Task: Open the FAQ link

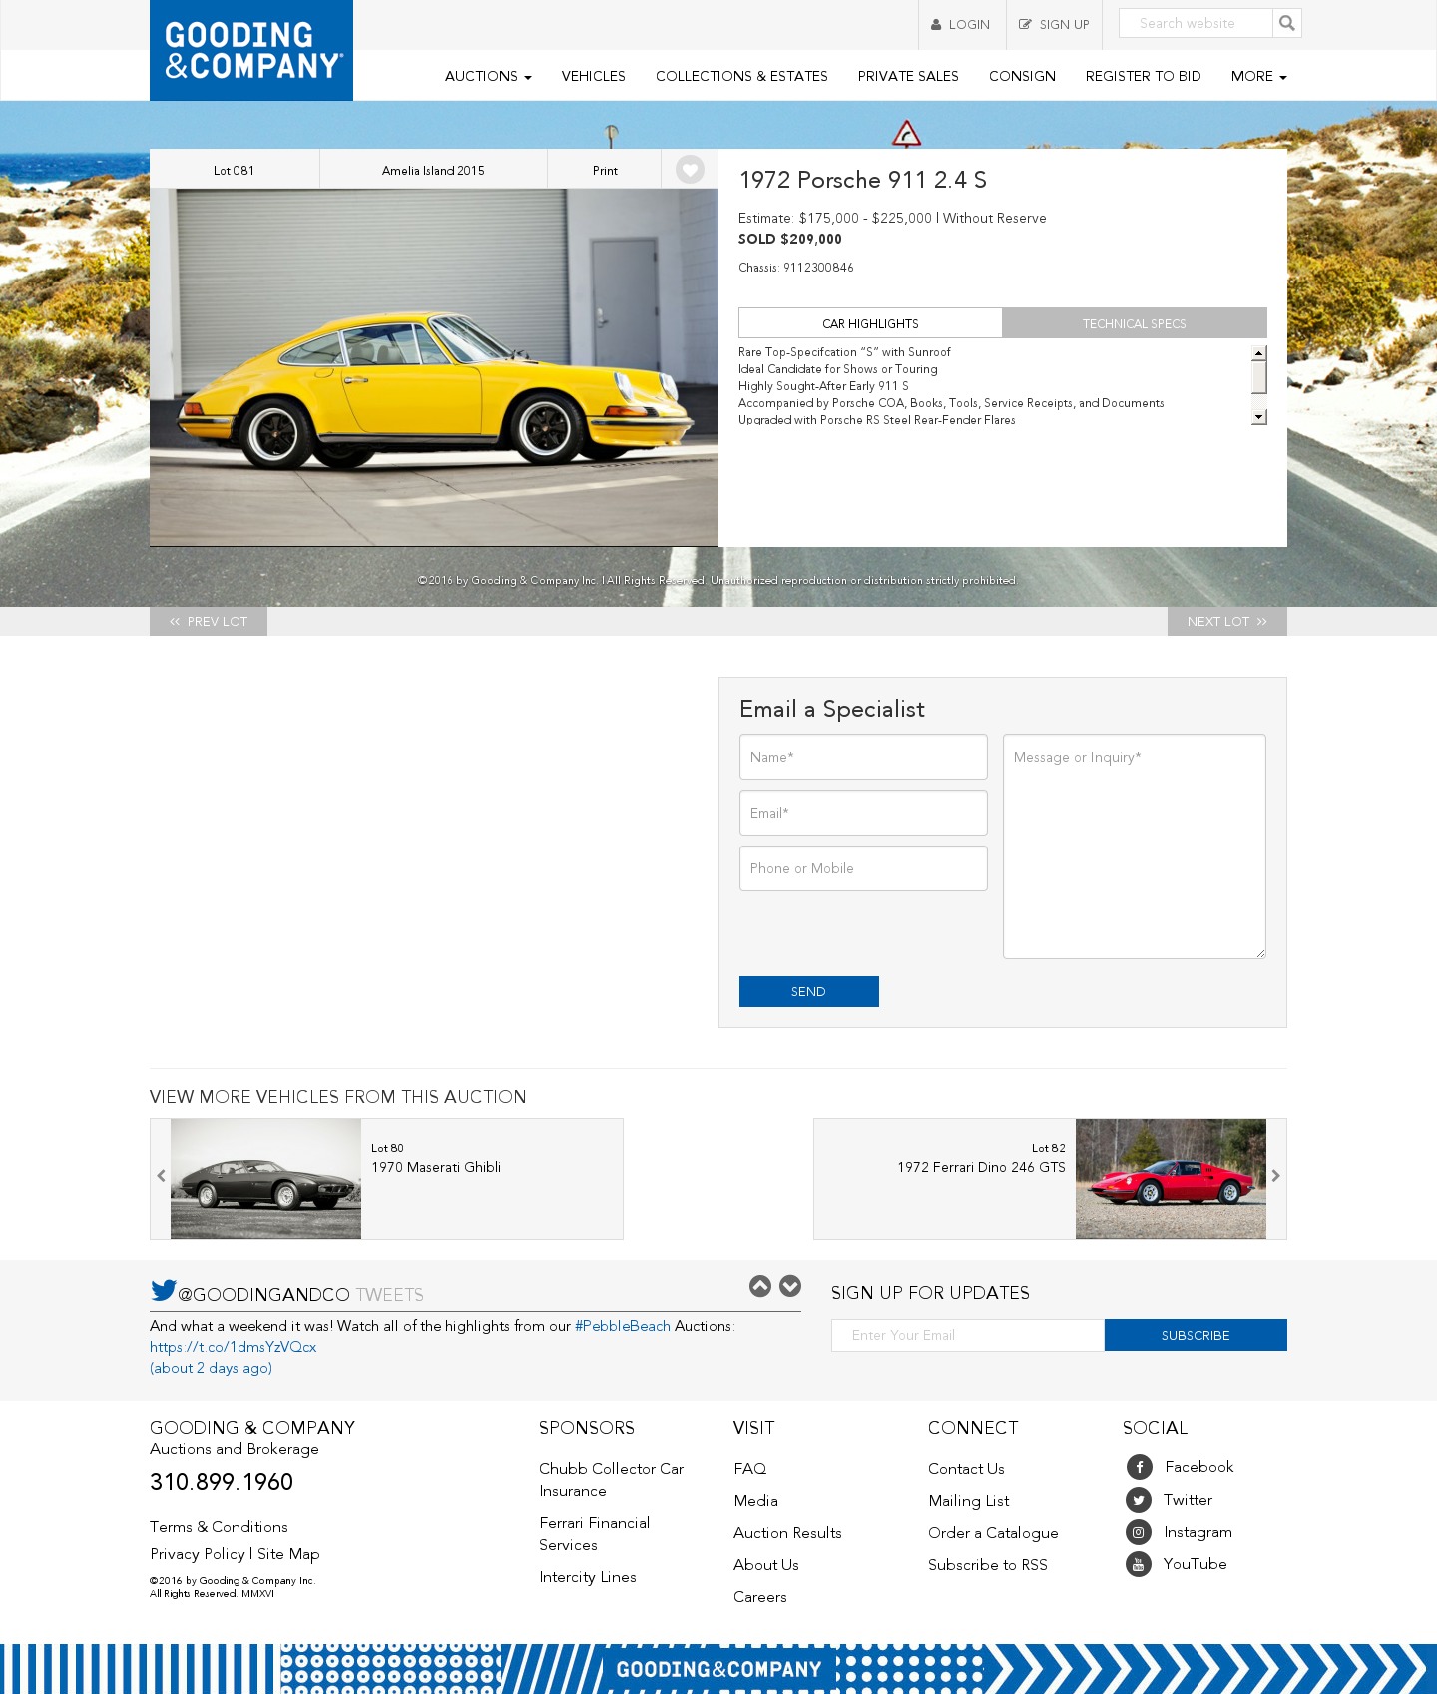Action: [x=750, y=1469]
